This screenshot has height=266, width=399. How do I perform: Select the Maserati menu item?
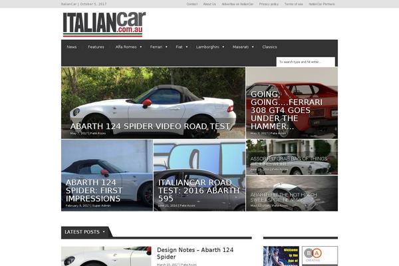tap(241, 47)
